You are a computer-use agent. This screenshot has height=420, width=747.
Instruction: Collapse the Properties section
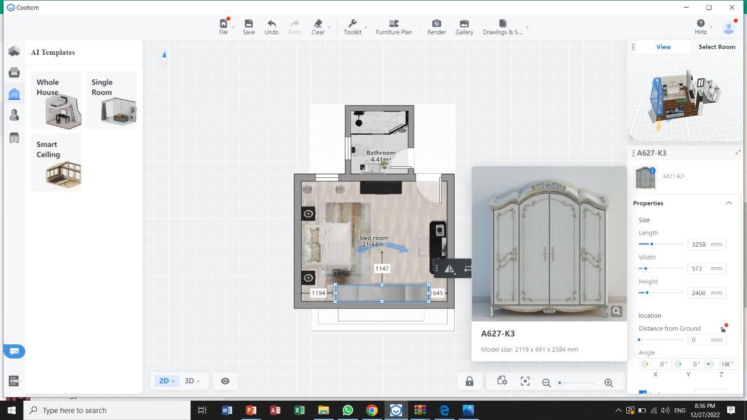coord(729,203)
